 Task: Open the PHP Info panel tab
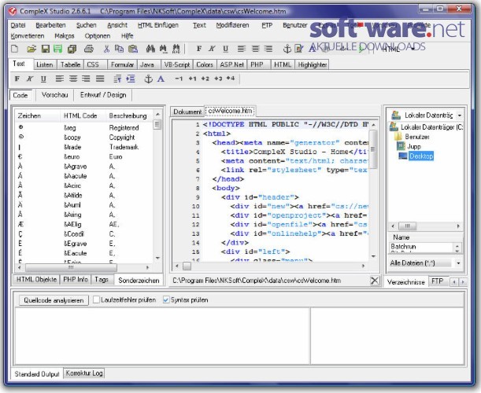[x=76, y=279]
